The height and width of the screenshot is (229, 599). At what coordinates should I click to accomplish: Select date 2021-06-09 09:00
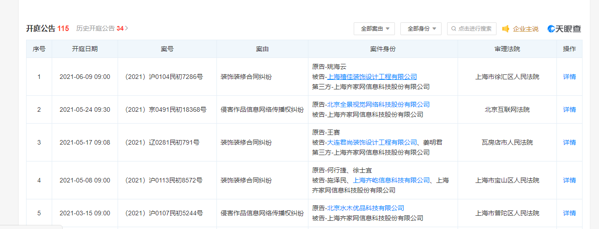click(x=85, y=77)
